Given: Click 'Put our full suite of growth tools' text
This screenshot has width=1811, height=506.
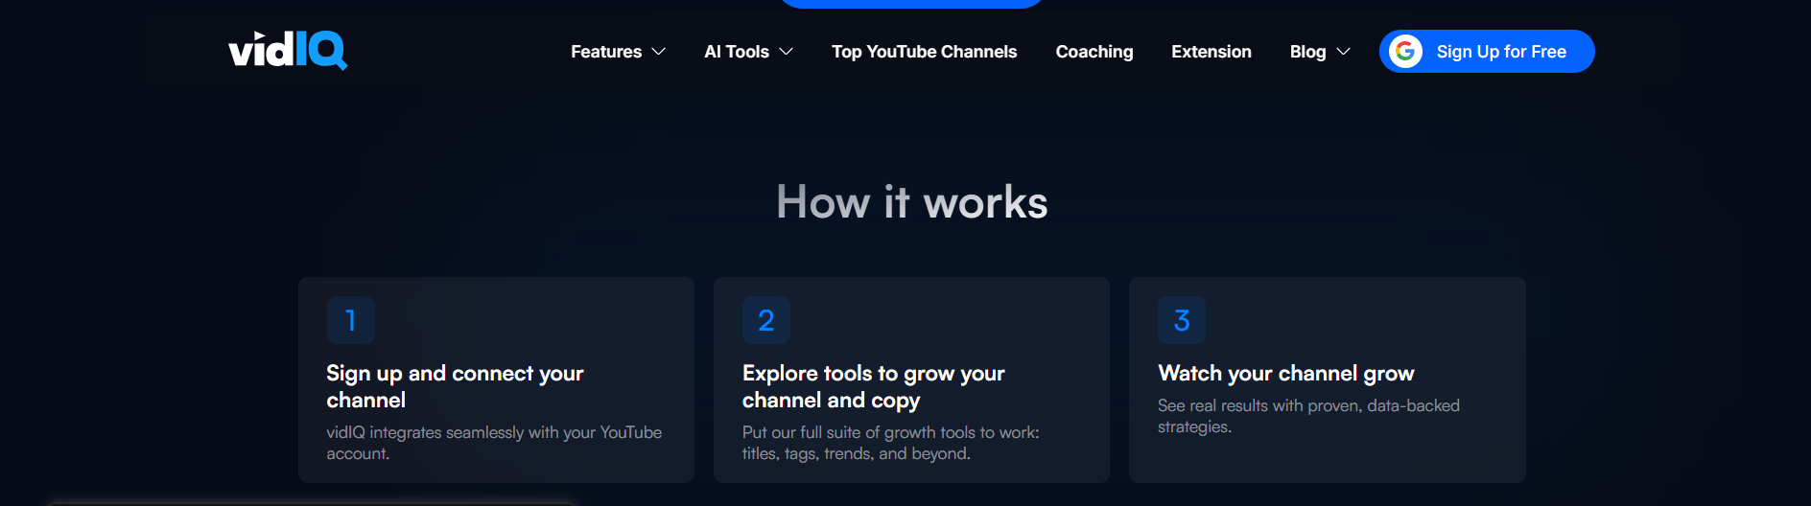Looking at the screenshot, I should tap(890, 443).
